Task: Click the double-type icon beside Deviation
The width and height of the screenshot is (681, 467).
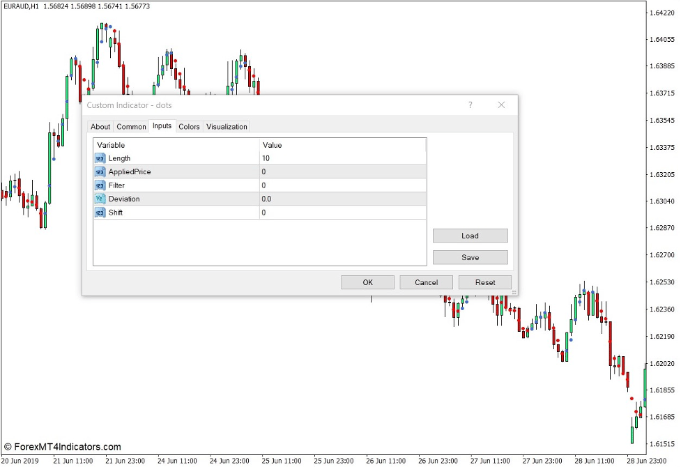Action: [x=99, y=199]
